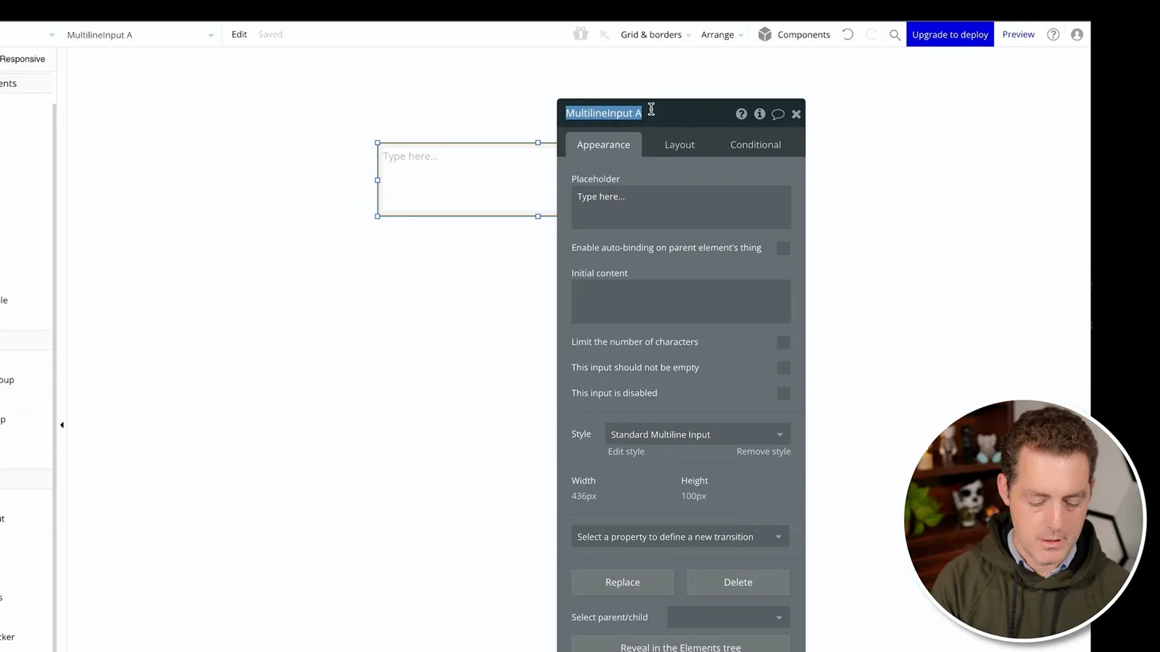Click the Edit style link
This screenshot has height=652, width=1160.
(626, 451)
